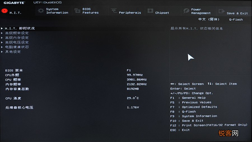
Task: Open M.I.T. 即时状况 menu entry
Action: pos(20,28)
